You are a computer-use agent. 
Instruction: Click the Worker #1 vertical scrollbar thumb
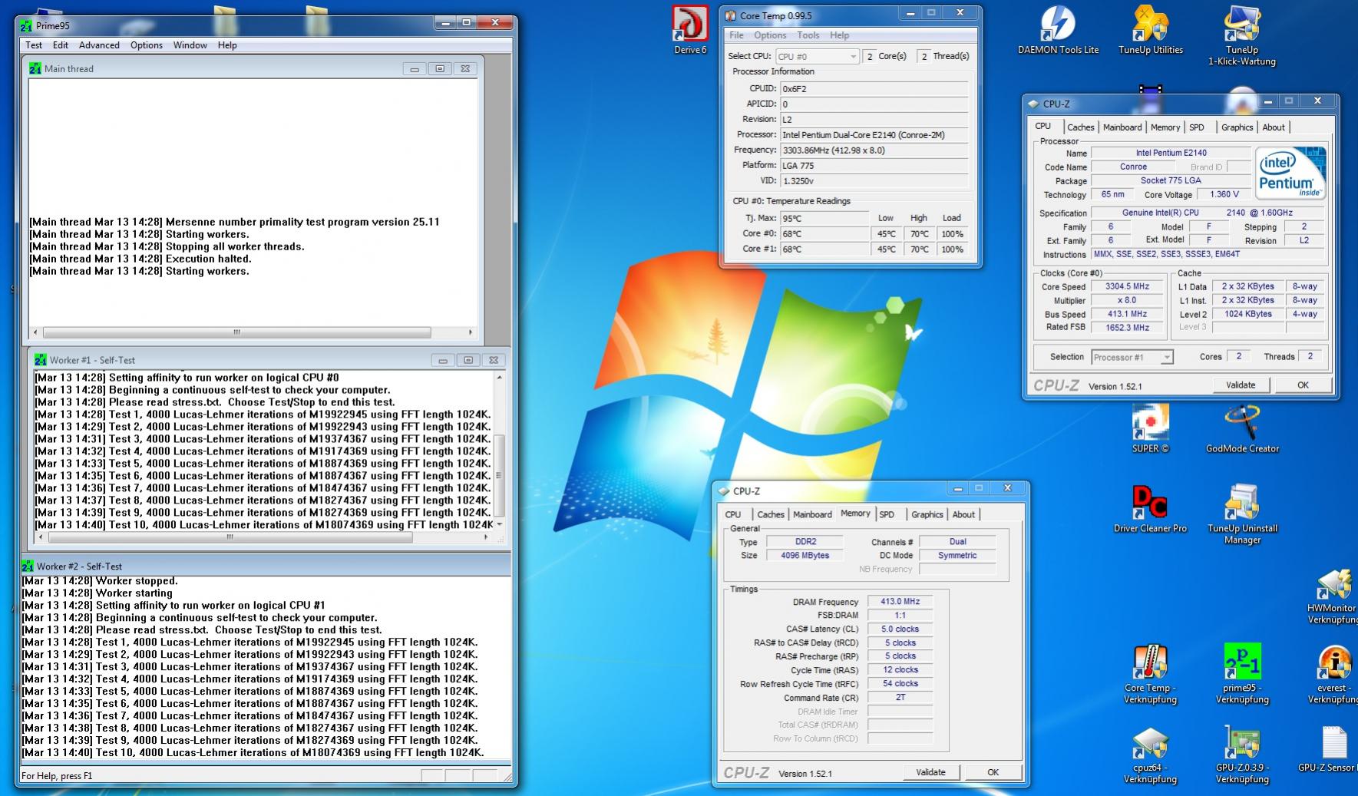point(500,475)
